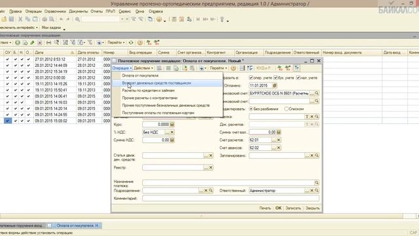Click the Закрыть button

[x=312, y=208]
